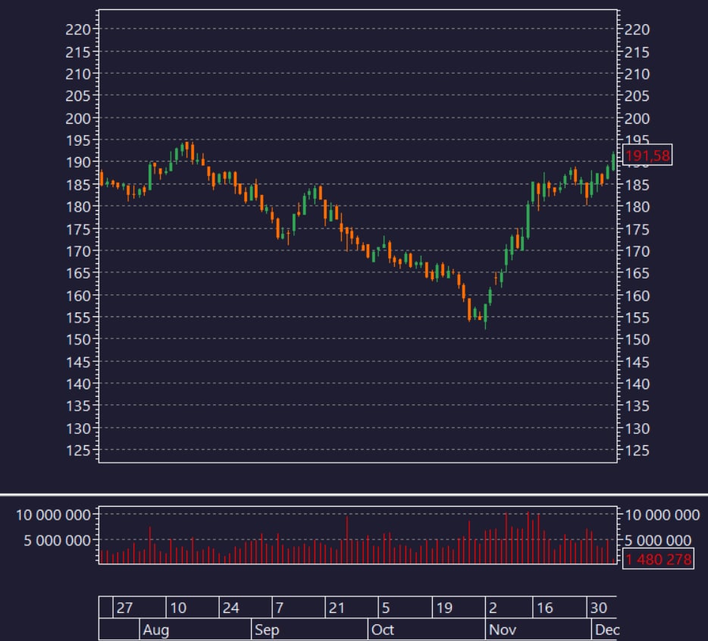Click 220 on the right price axis
Viewport: 708px width, 641px height.
tap(637, 30)
